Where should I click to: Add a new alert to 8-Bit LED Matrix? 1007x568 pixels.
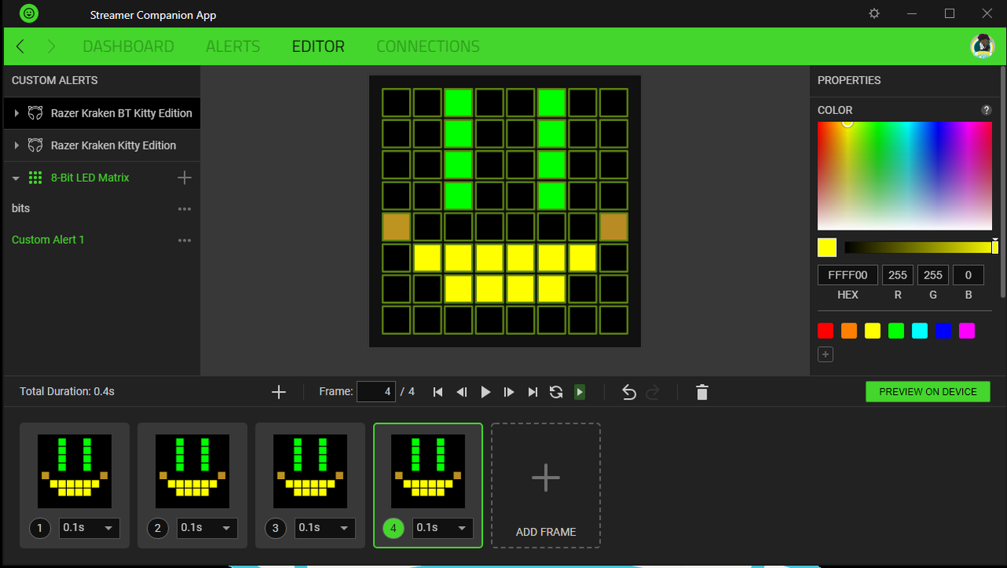click(184, 178)
